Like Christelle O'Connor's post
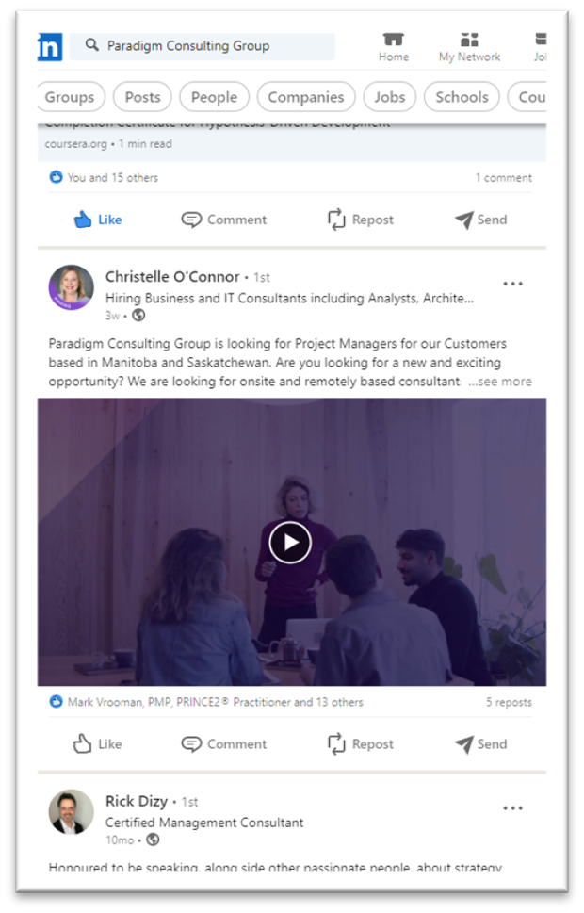 click(98, 743)
